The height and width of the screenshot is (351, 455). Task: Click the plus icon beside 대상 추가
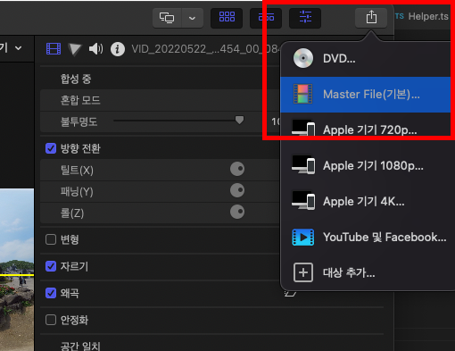click(303, 272)
